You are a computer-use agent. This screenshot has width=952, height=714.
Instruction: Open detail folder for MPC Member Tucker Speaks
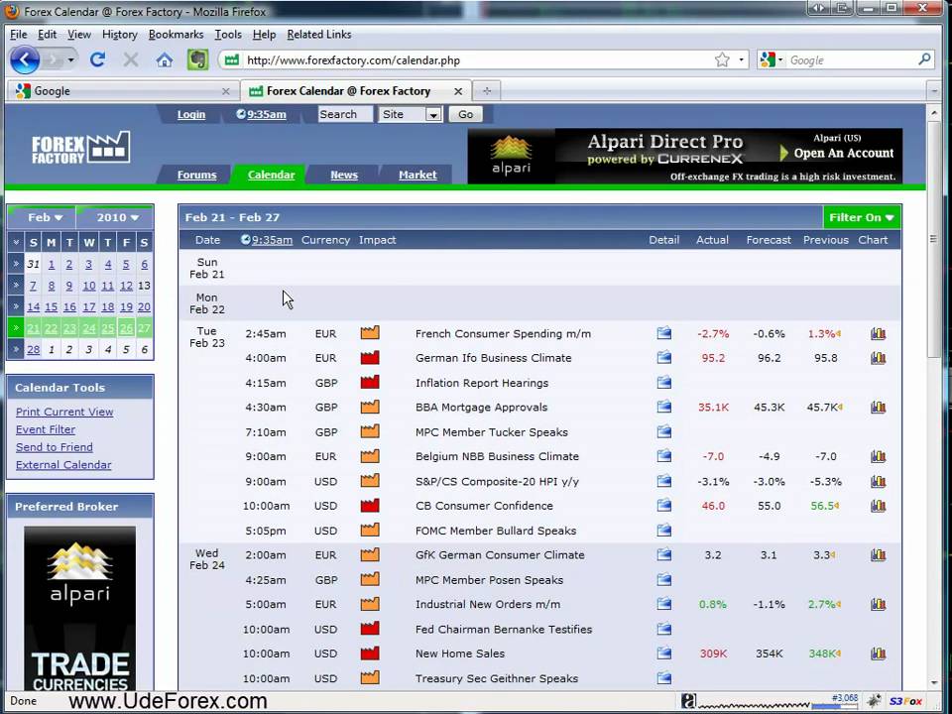(664, 431)
